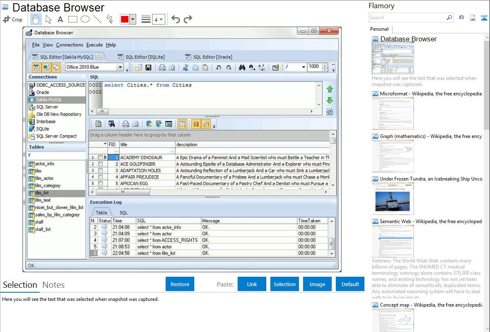
Task: Click the Image paste button
Action: pos(317,284)
